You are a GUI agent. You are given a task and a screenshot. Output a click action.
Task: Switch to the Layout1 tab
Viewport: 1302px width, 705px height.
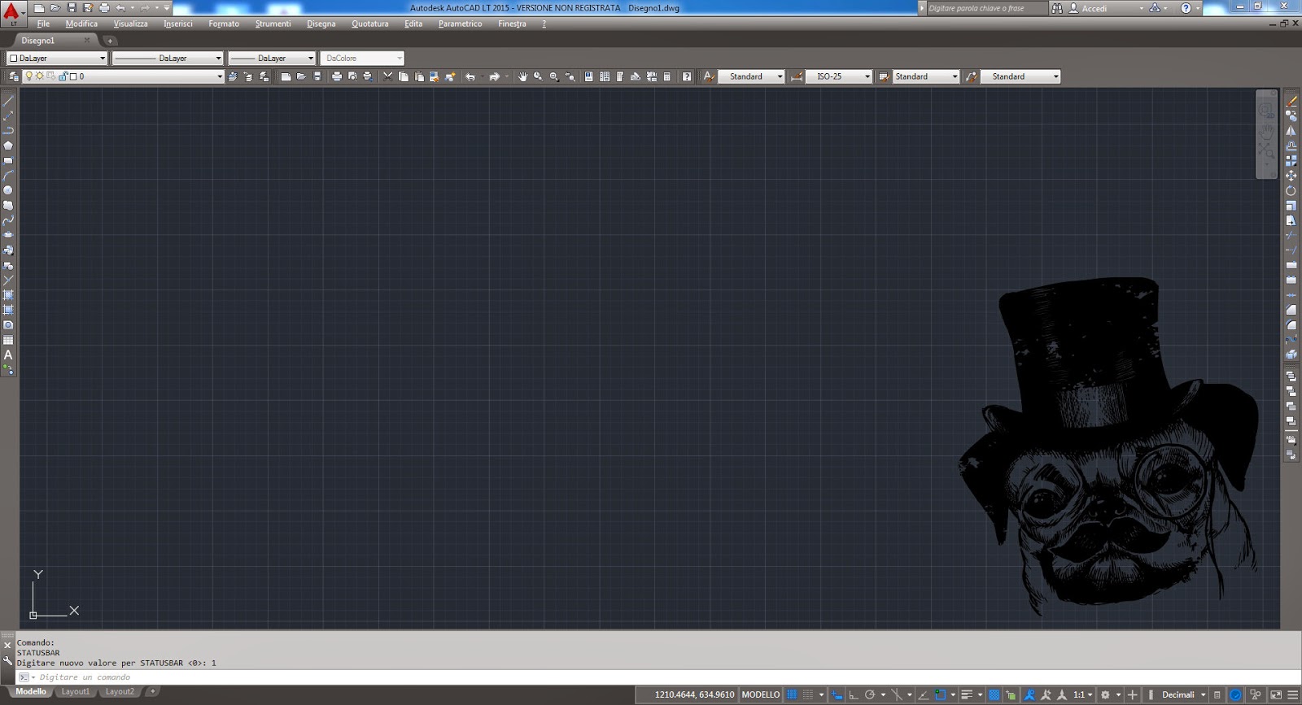tap(76, 692)
